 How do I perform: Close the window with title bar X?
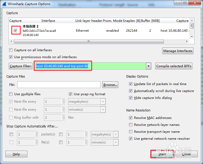pyautogui.click(x=195, y=3)
